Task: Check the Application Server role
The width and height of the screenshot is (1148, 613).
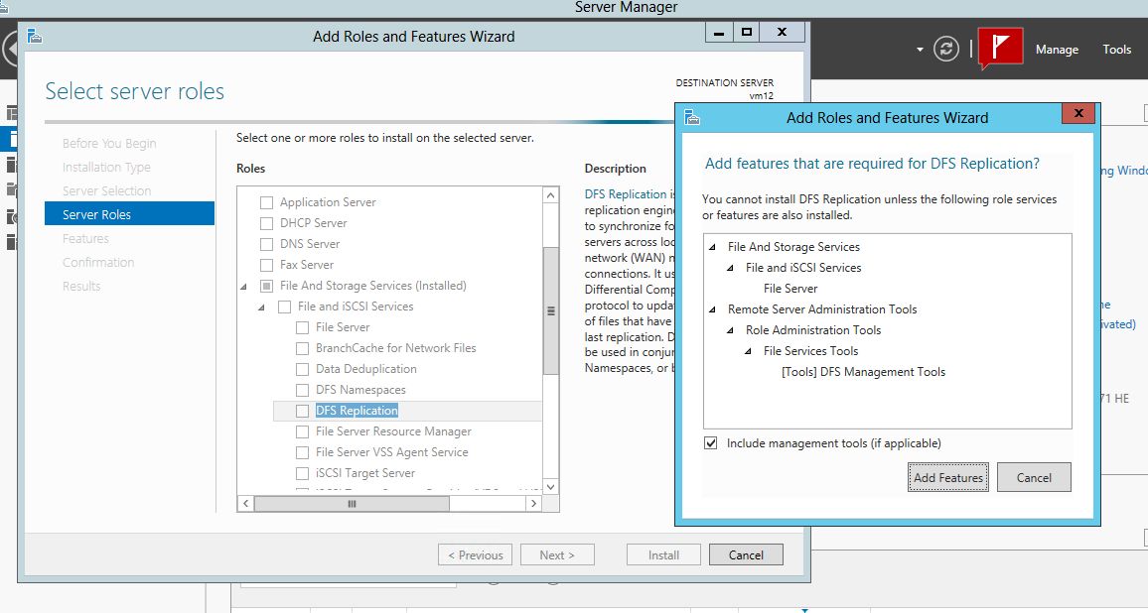Action: click(x=266, y=202)
